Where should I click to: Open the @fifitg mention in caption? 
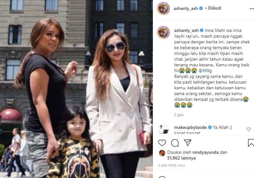click(205, 70)
